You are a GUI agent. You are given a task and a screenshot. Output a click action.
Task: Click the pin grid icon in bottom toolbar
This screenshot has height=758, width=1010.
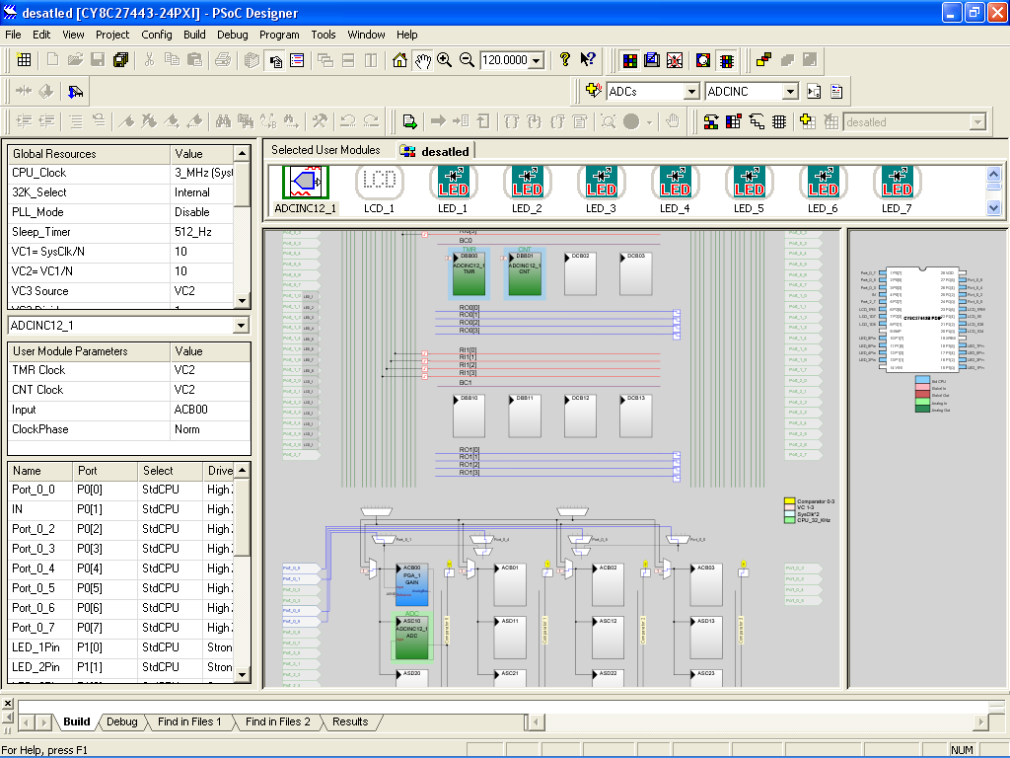[x=779, y=121]
